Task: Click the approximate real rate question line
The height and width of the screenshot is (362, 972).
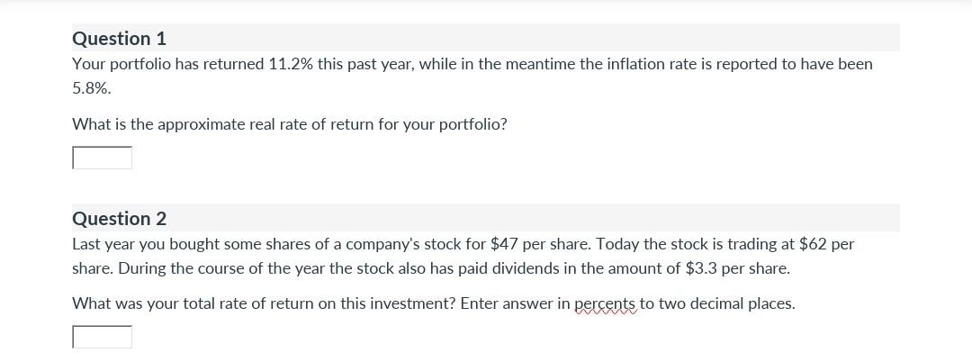Action: [289, 124]
